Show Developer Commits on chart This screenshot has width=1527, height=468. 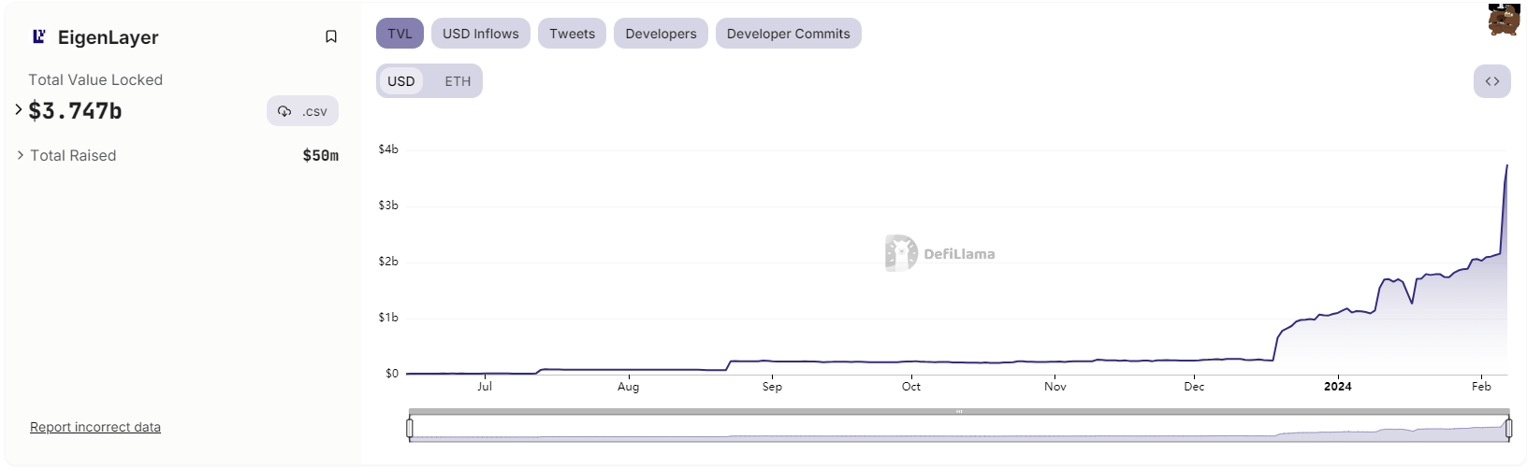point(788,34)
